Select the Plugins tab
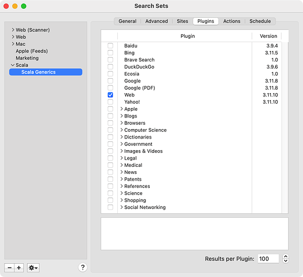 tap(206, 21)
